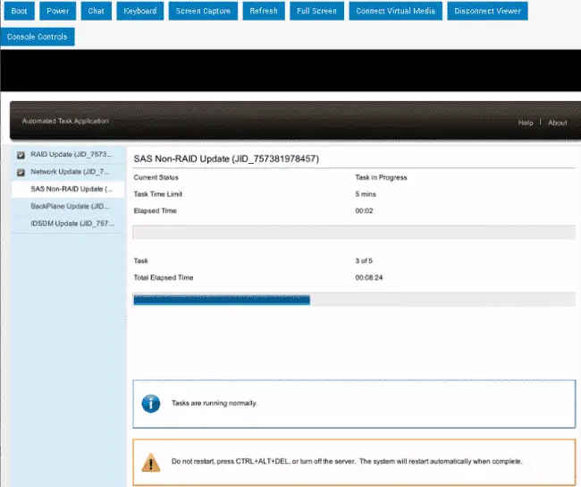Click 'Task in Progress' status value
This screenshot has height=487, width=581.
(x=381, y=177)
